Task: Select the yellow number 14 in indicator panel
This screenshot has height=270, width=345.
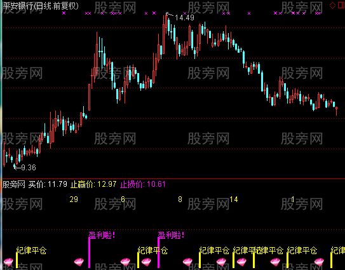Action: point(233,199)
